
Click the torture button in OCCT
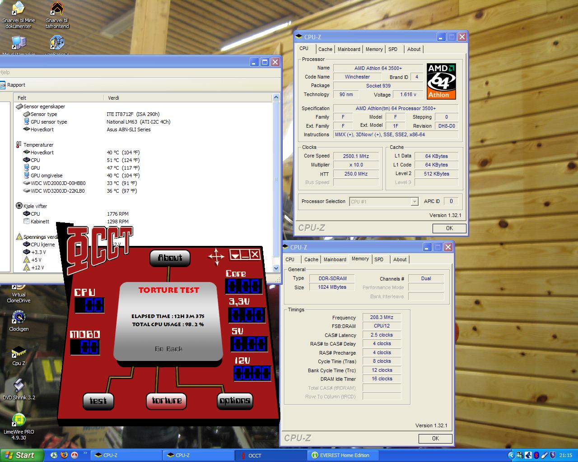[167, 401]
